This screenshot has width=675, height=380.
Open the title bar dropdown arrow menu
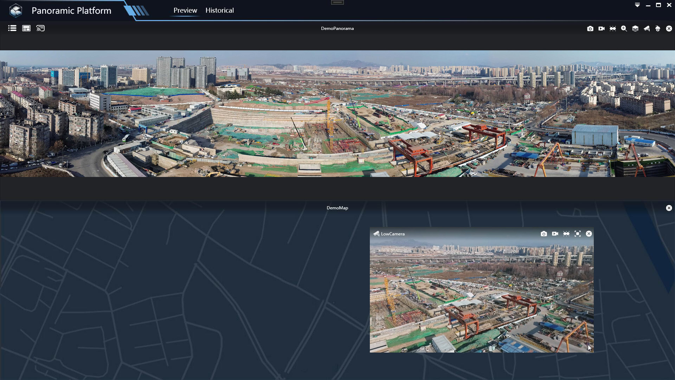pos(637,5)
